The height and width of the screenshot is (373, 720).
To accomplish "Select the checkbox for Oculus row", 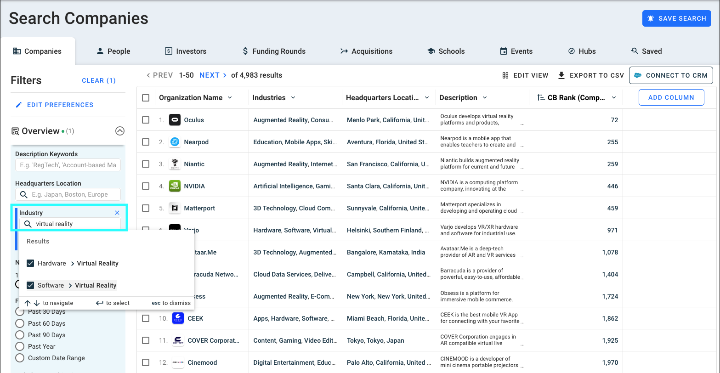I will coord(146,120).
